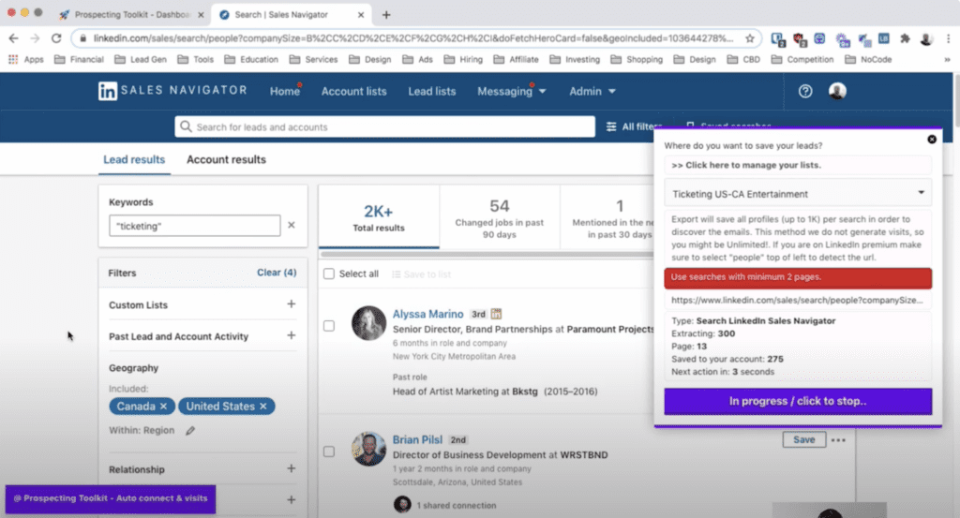Open the Admin dropdown
Image resolution: width=960 pixels, height=518 pixels.
click(592, 91)
